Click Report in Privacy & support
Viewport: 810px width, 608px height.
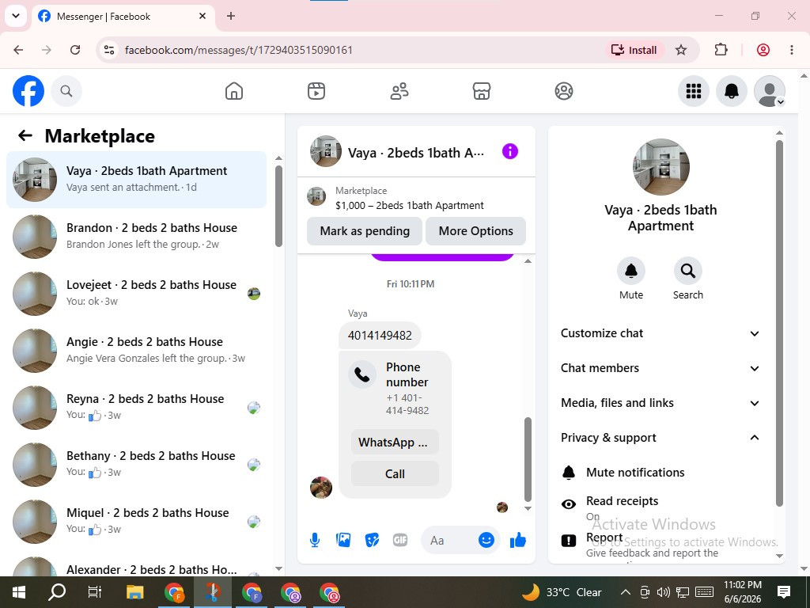[x=660, y=545]
